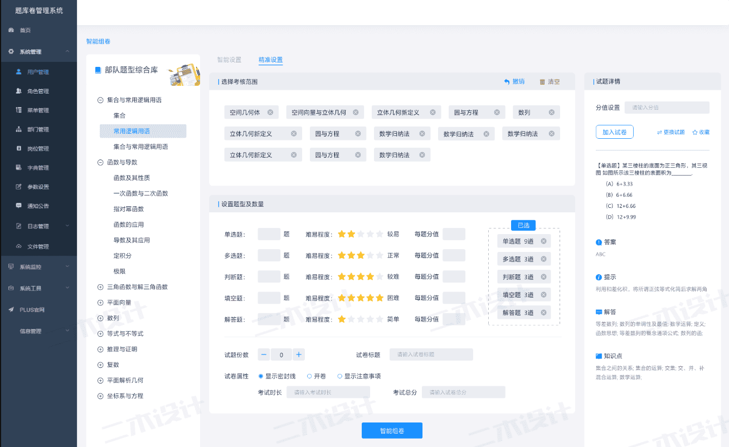Remove the 单选题 9道 chip via its X icon
This screenshot has width=729, height=447.
point(545,241)
